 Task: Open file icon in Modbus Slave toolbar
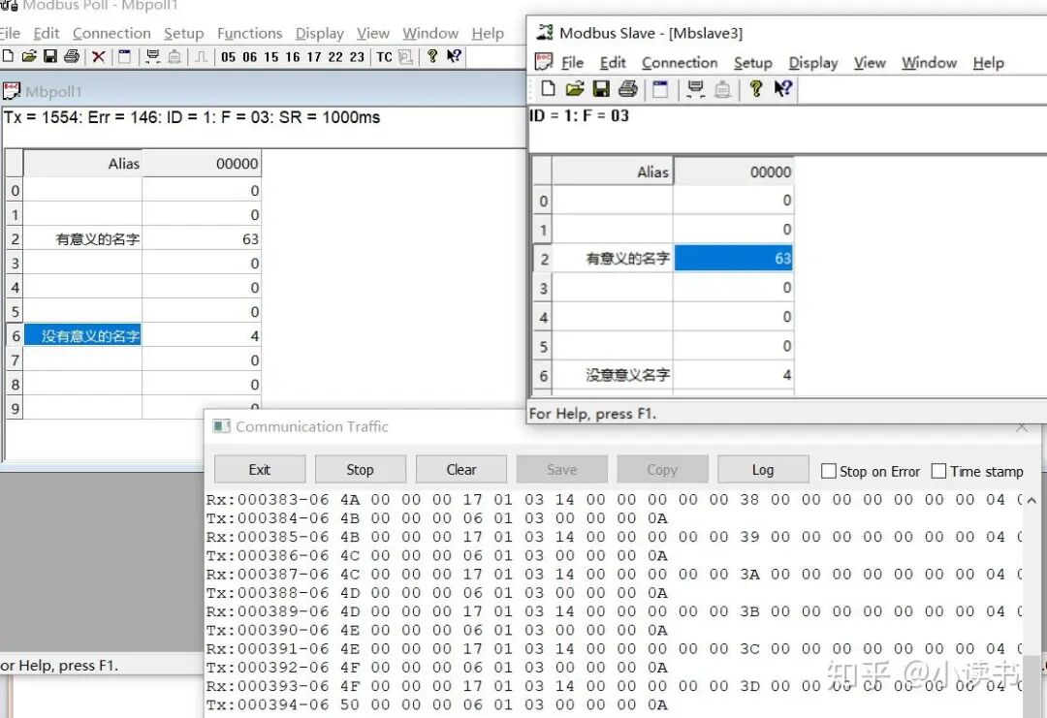[574, 88]
